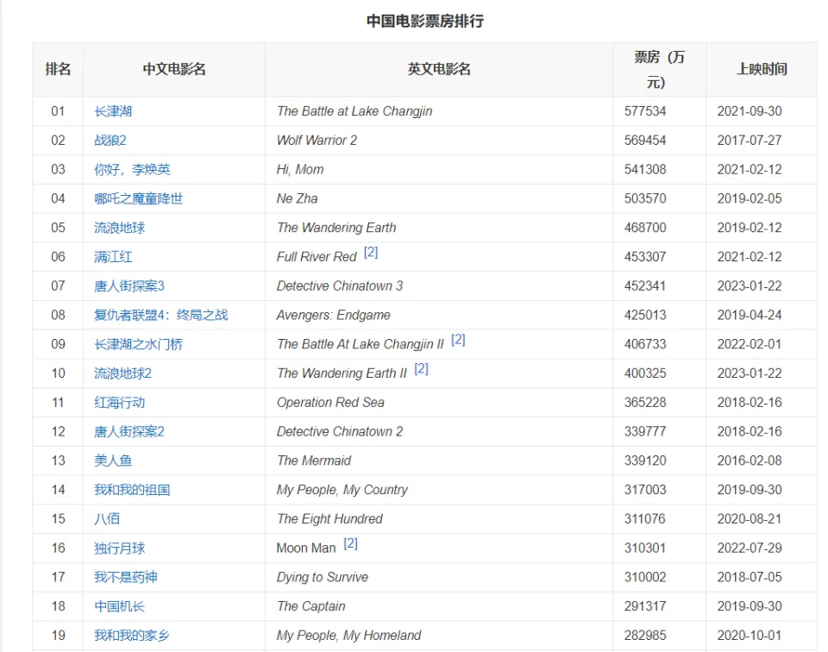Select the text Avengers: Endgame
Viewport: 828px width, 652px height.
(334, 315)
